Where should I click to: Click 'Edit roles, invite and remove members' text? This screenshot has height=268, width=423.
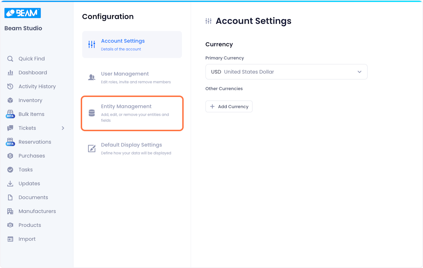click(136, 82)
